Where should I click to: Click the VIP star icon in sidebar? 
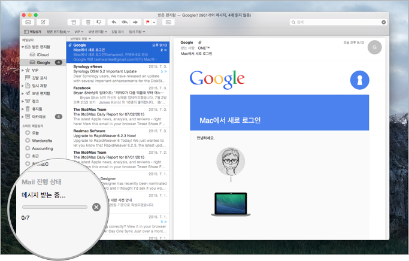(28, 70)
